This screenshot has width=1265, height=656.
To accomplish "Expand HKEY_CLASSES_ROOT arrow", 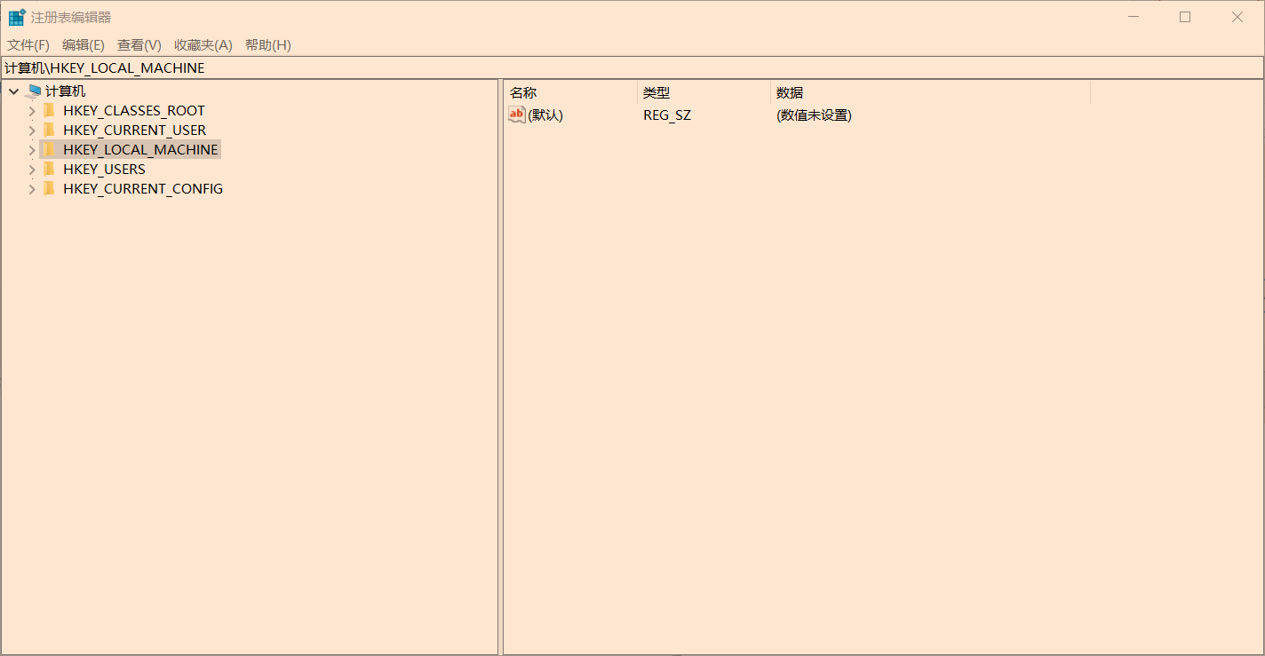I will pyautogui.click(x=32, y=111).
